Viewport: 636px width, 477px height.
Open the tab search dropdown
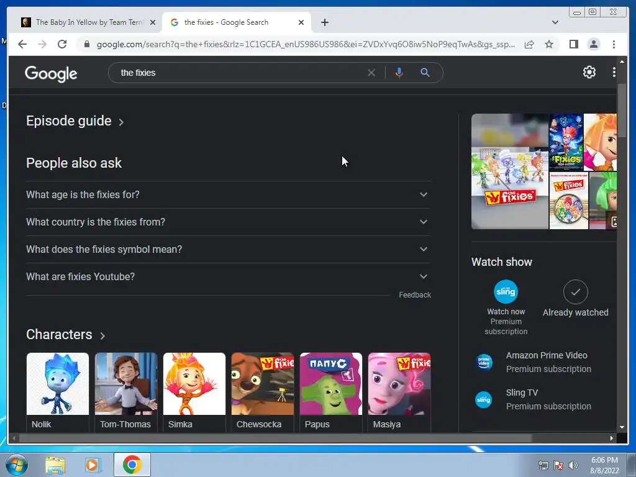(x=555, y=22)
